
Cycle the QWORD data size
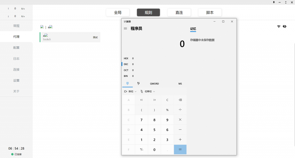pyautogui.click(x=154, y=84)
